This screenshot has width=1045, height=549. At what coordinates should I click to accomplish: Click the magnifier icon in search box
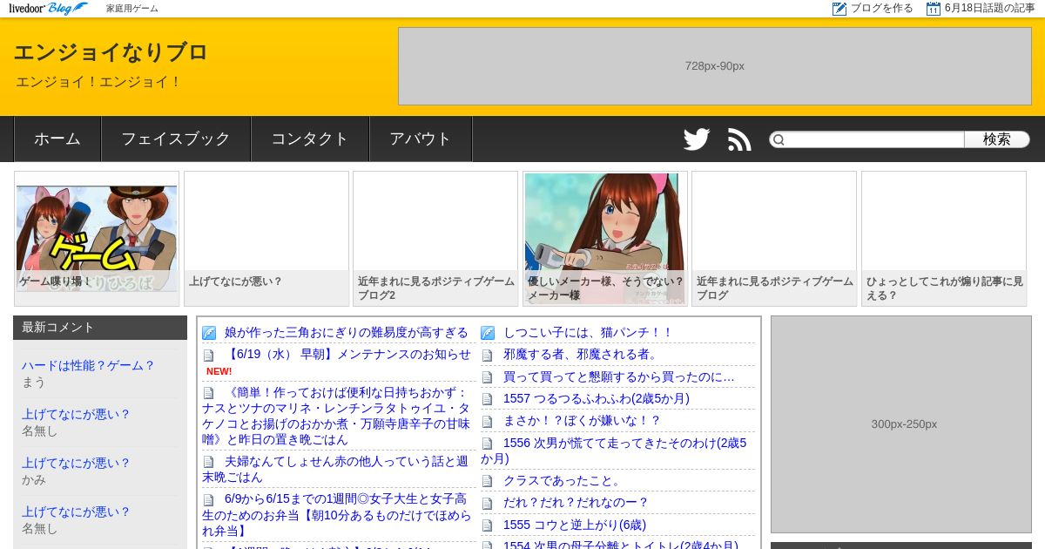click(779, 139)
